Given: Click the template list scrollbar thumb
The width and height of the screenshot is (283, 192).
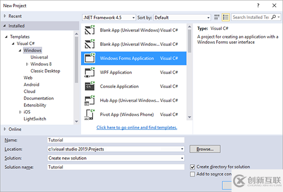Looking at the screenshot, I should [189, 41].
